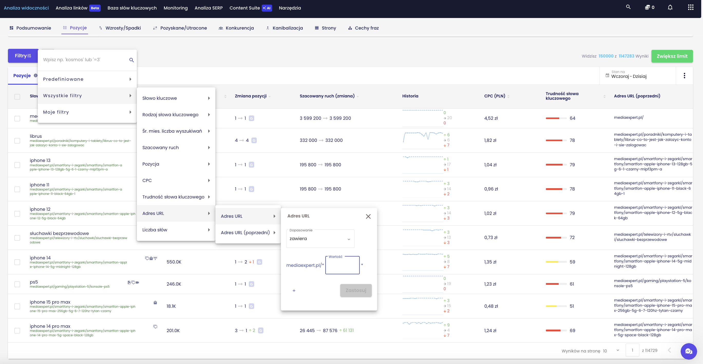The image size is (703, 364).
Task: Open the Dopasowanie zawiera dropdown
Action: tap(320, 239)
